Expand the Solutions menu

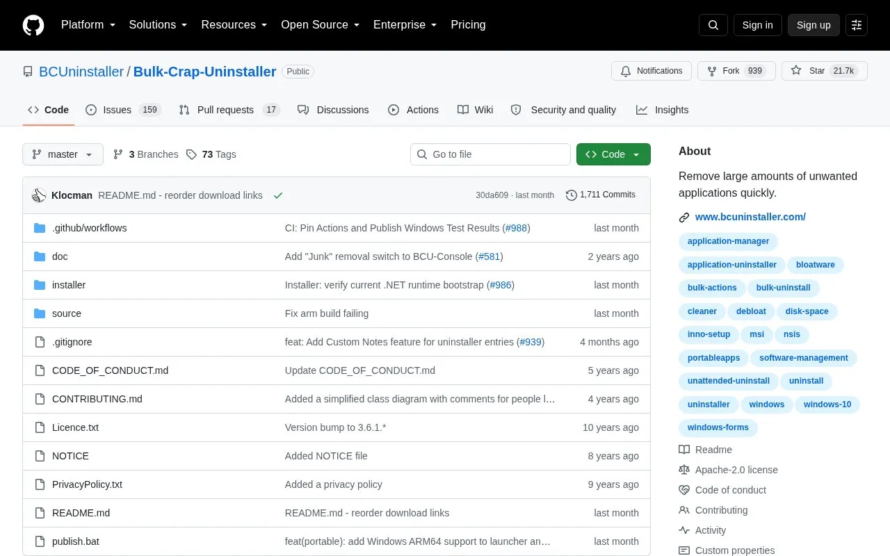pos(159,25)
